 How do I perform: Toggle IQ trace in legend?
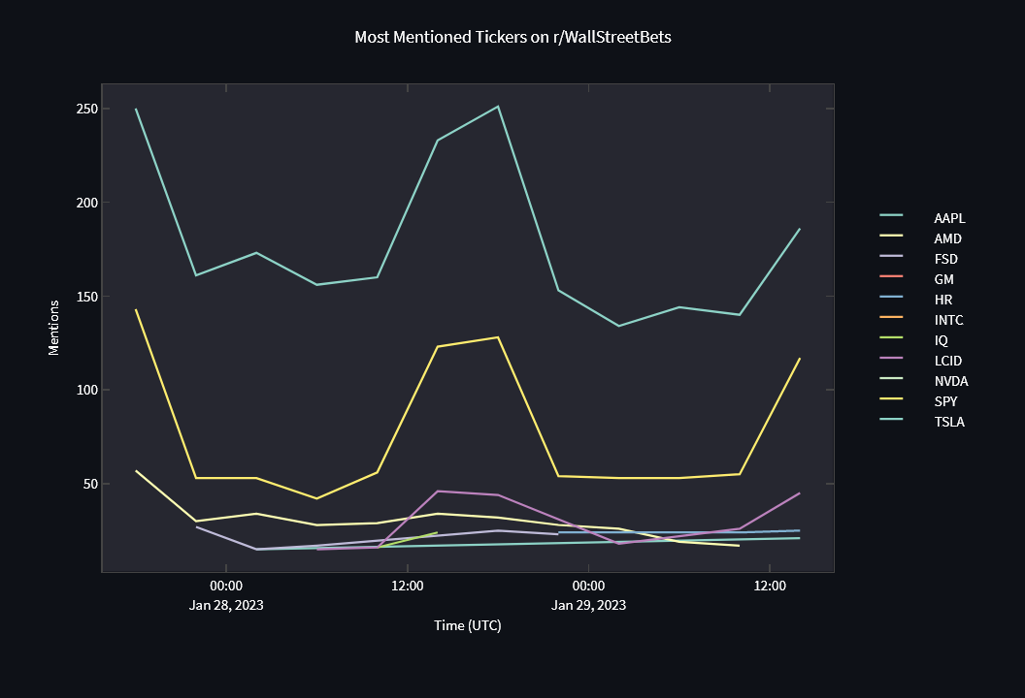(x=922, y=340)
